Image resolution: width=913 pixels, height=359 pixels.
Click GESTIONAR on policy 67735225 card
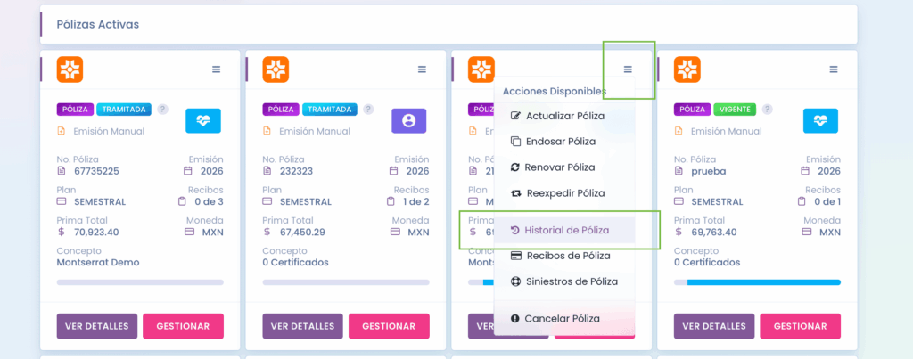coord(183,326)
